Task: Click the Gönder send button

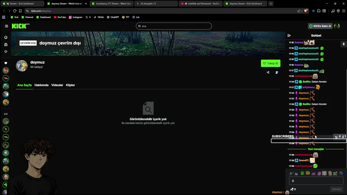Action: pyautogui.click(x=336, y=189)
